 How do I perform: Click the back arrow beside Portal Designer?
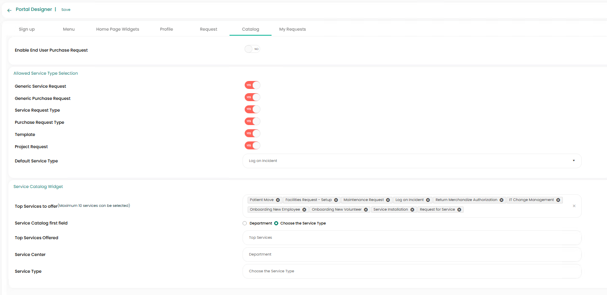(9, 10)
